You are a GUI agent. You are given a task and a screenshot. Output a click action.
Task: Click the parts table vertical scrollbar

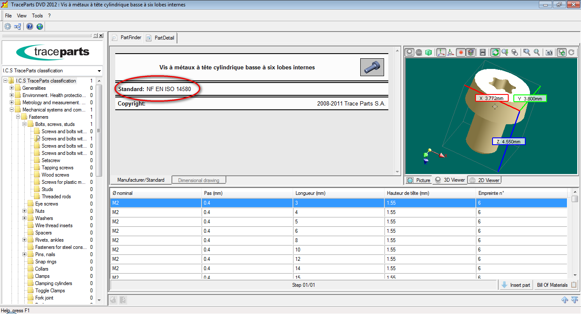[x=575, y=233]
